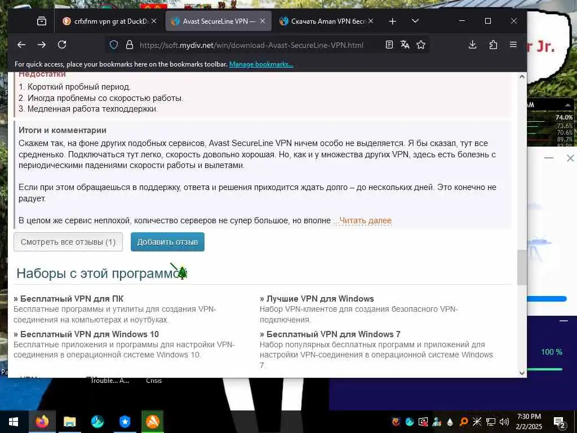The width and height of the screenshot is (577, 433).
Task: Open Firefox application hamburger menu
Action: [513, 45]
